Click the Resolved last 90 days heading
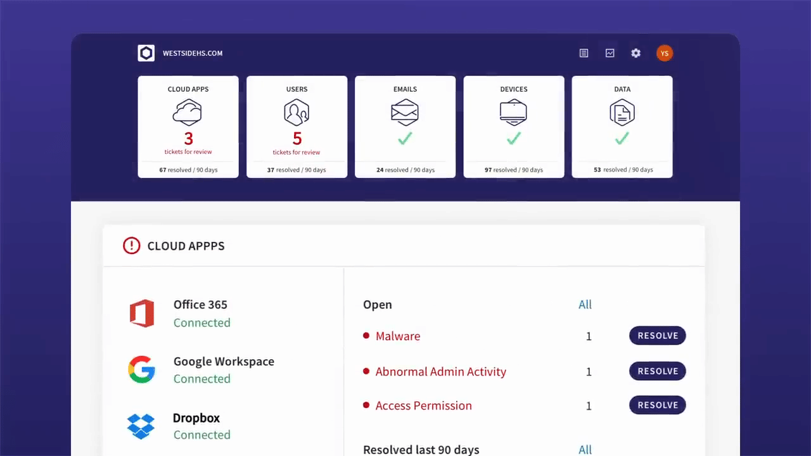 (421, 450)
